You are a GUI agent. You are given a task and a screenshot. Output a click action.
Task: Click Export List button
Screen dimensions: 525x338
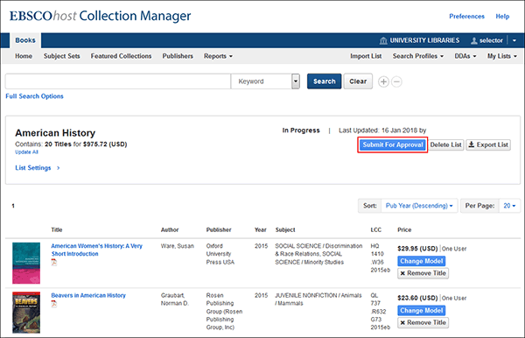[x=488, y=144]
